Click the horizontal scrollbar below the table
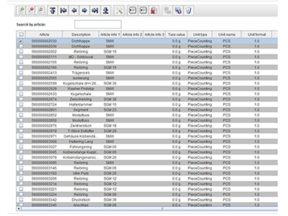 [x=135, y=209]
